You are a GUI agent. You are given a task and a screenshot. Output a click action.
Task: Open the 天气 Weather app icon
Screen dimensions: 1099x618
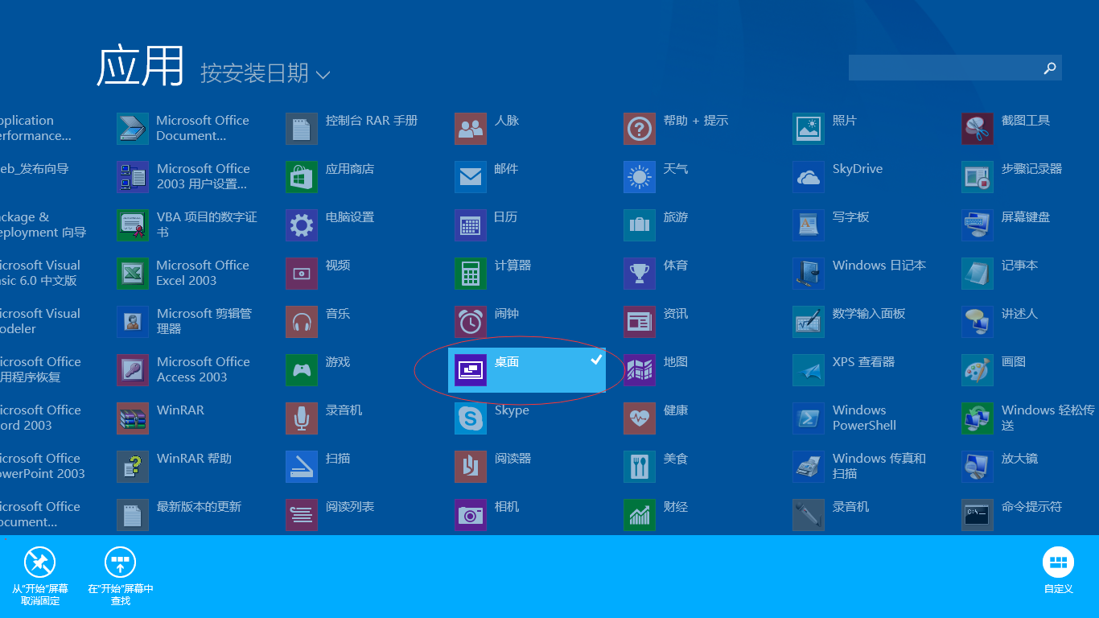(x=640, y=177)
